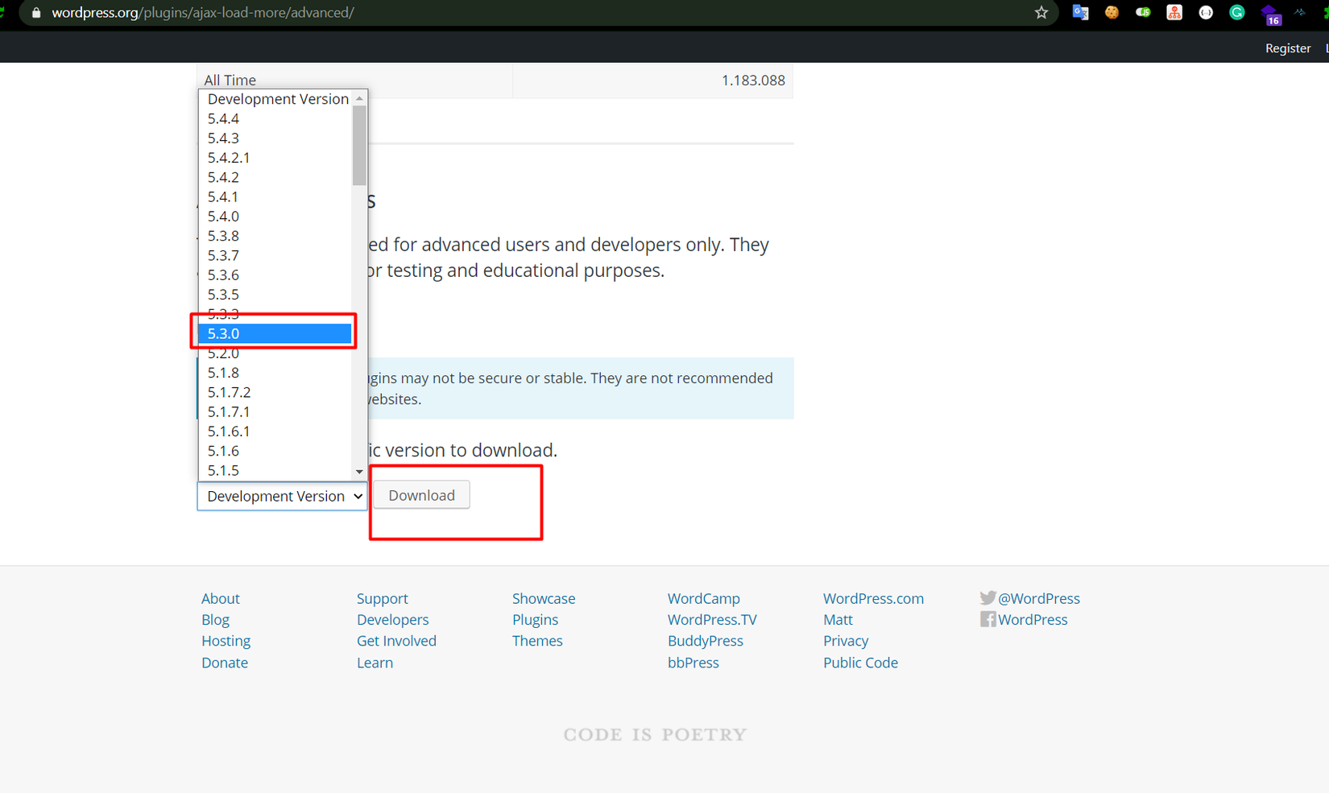Open the Google Translate extension
1329x793 pixels.
(1081, 13)
